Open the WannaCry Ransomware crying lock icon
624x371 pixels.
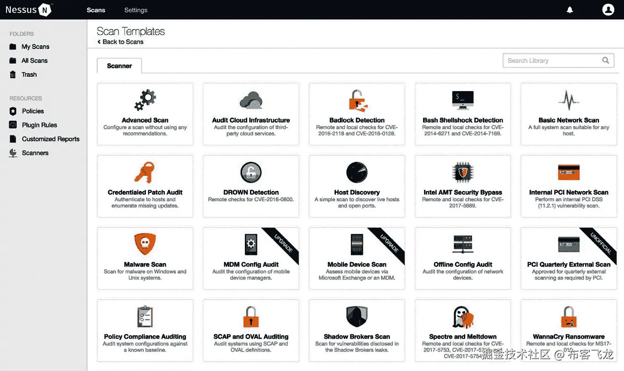(x=569, y=317)
